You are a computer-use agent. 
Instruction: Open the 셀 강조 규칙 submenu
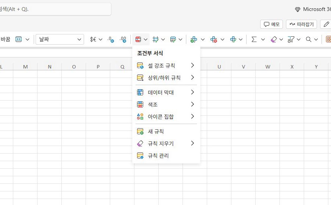pyautogui.click(x=166, y=65)
